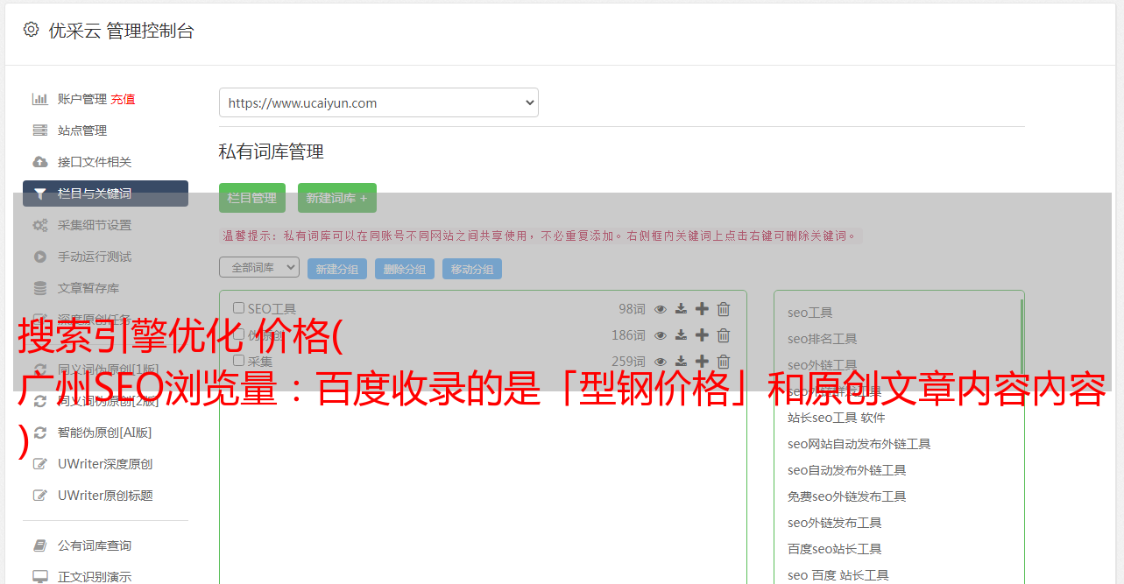Click the eye icon in the 186词 row
Image resolution: width=1124 pixels, height=584 pixels.
[661, 335]
